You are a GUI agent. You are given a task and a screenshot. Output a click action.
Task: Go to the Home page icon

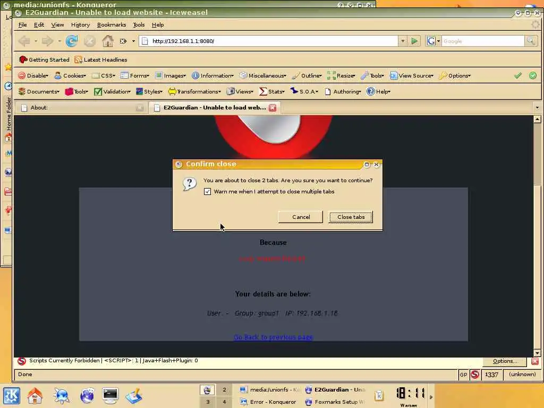(x=107, y=41)
